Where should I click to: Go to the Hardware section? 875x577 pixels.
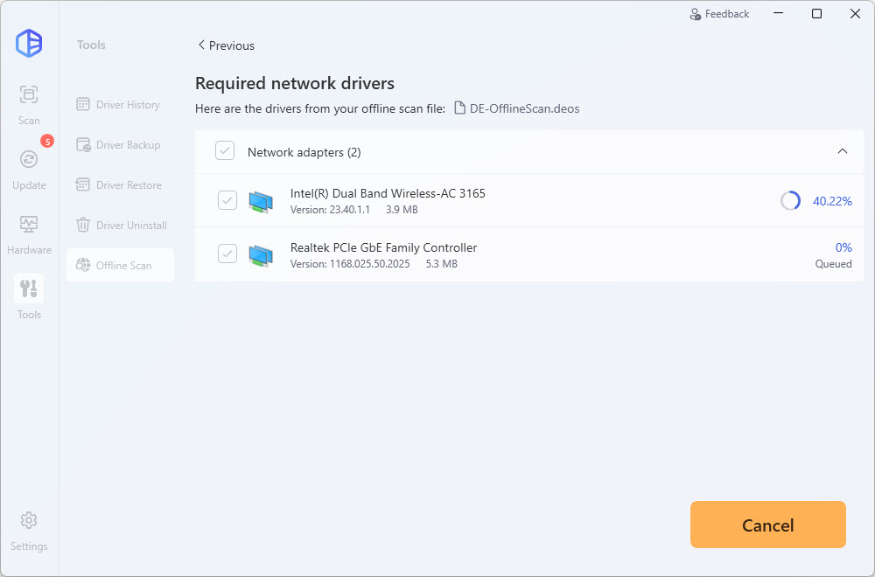tap(29, 233)
